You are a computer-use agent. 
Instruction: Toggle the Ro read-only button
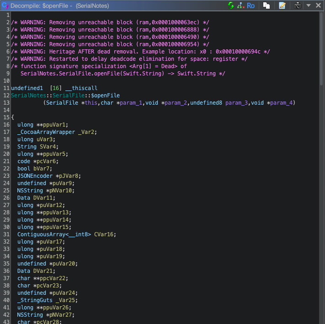click(251, 5)
